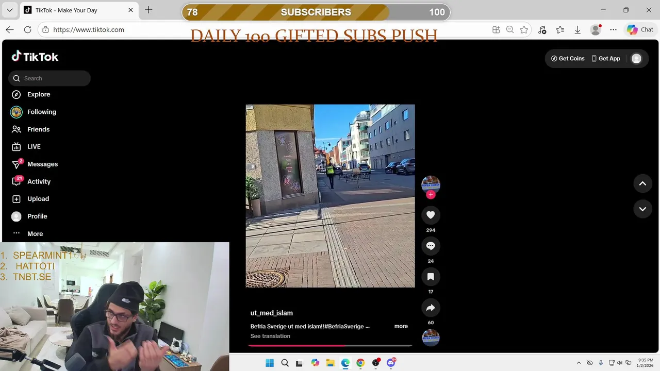Open a new tab with the plus button
This screenshot has height=371, width=660.
[148, 10]
